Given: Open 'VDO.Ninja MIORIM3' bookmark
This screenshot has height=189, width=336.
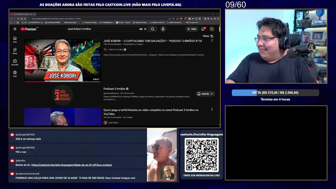Looking at the screenshot, I should coord(52,23).
